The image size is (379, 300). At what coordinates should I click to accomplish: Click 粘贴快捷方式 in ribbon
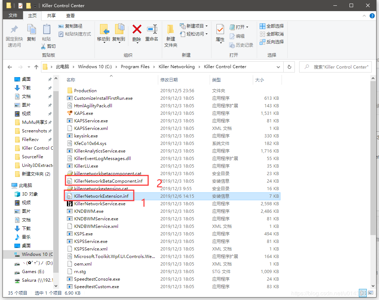tap(75, 34)
